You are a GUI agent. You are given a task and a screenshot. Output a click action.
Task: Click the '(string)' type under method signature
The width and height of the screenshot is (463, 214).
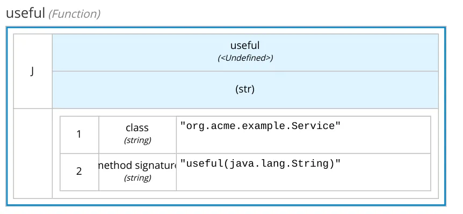(x=138, y=177)
